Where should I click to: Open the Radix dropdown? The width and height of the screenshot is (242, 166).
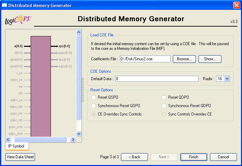pyautogui.click(x=227, y=79)
